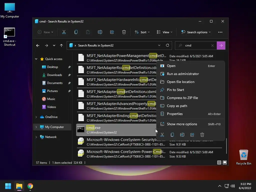Show hidden tray icons chevron
Screen dimensions: 256x192
[220, 186]
